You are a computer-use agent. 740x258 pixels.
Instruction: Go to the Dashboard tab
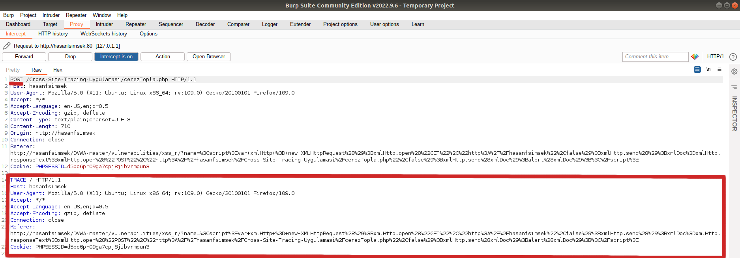(x=18, y=24)
